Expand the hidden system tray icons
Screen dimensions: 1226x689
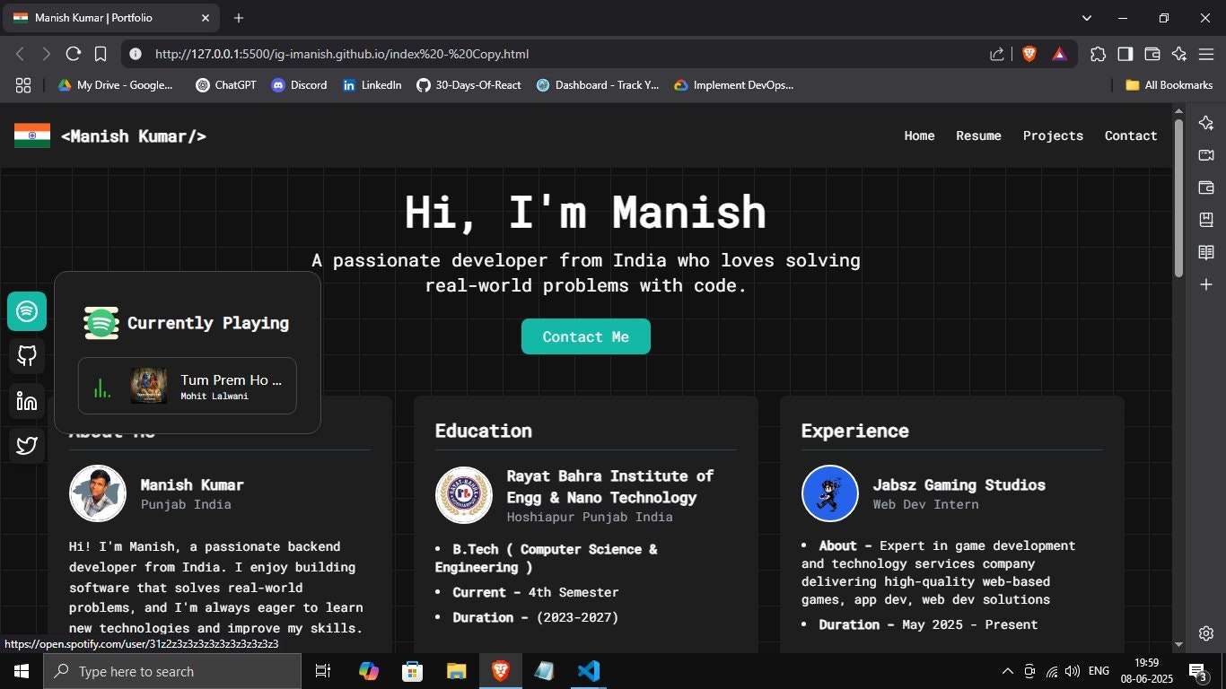click(x=1008, y=671)
